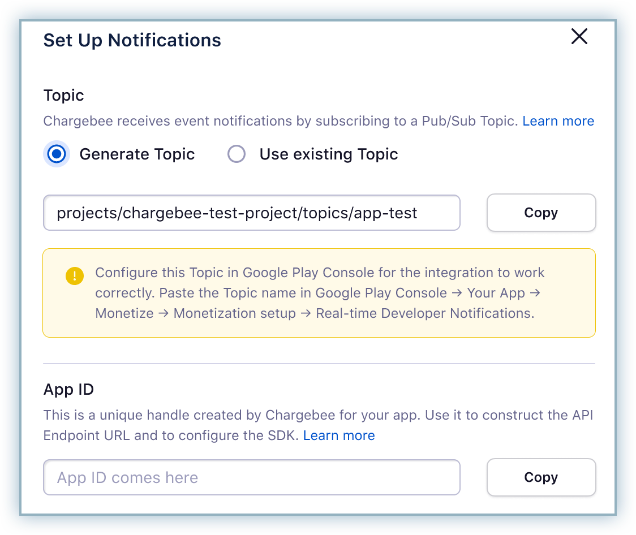Click the Pub/Sub topic name input field
636x535 pixels.
tap(251, 213)
